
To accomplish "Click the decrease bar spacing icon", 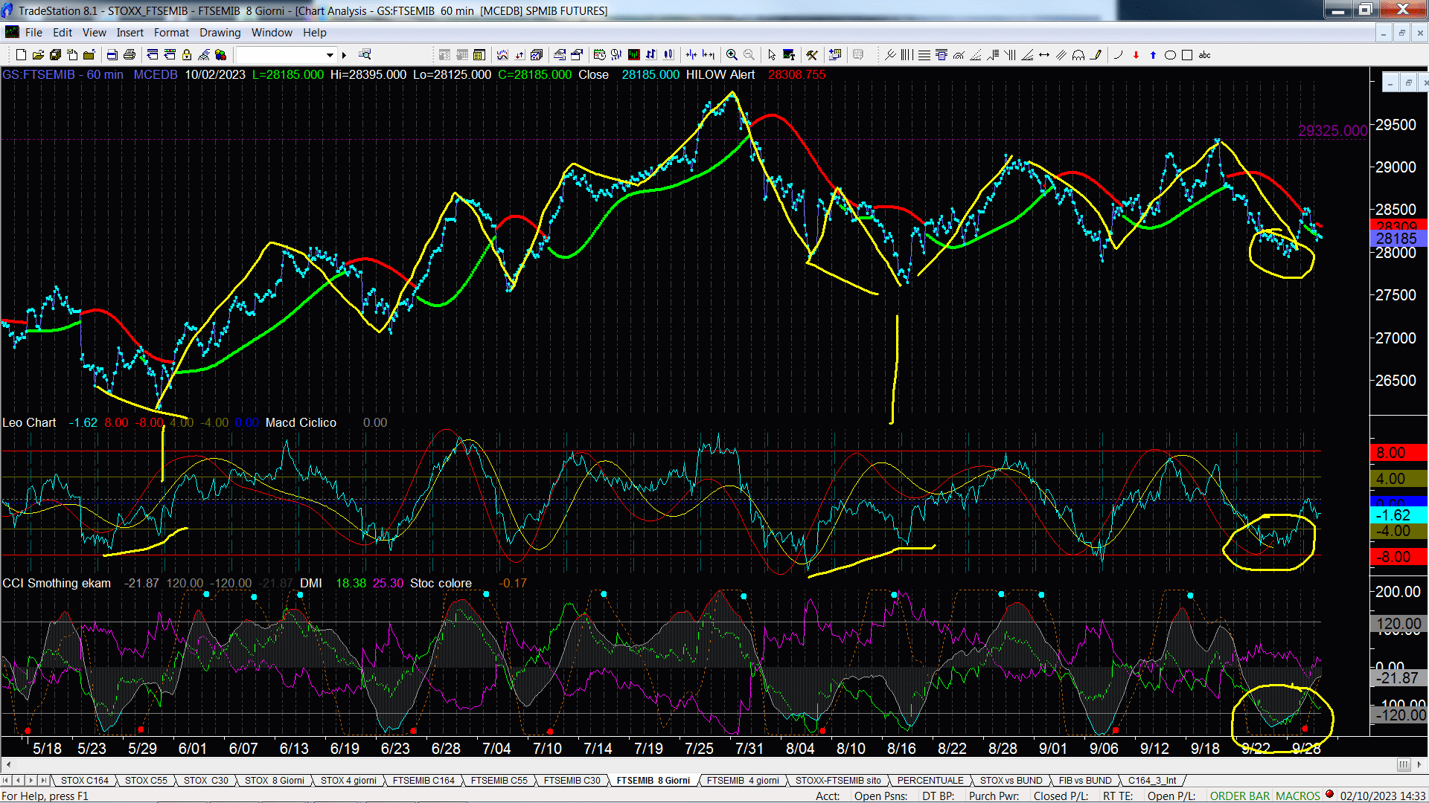I will tap(691, 55).
